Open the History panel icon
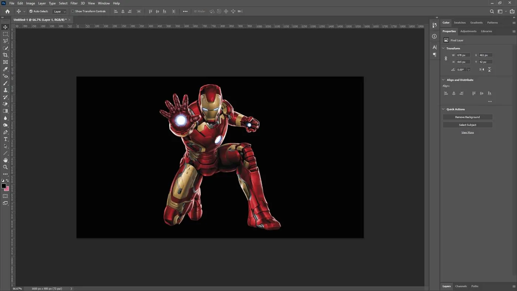 point(434,25)
